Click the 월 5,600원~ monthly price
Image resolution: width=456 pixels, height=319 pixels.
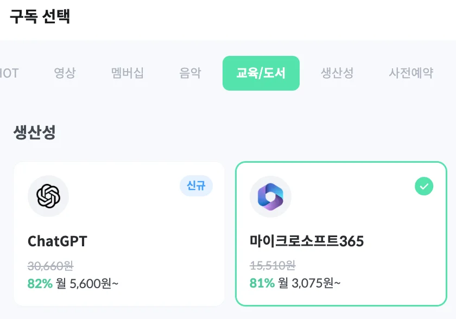pos(87,283)
